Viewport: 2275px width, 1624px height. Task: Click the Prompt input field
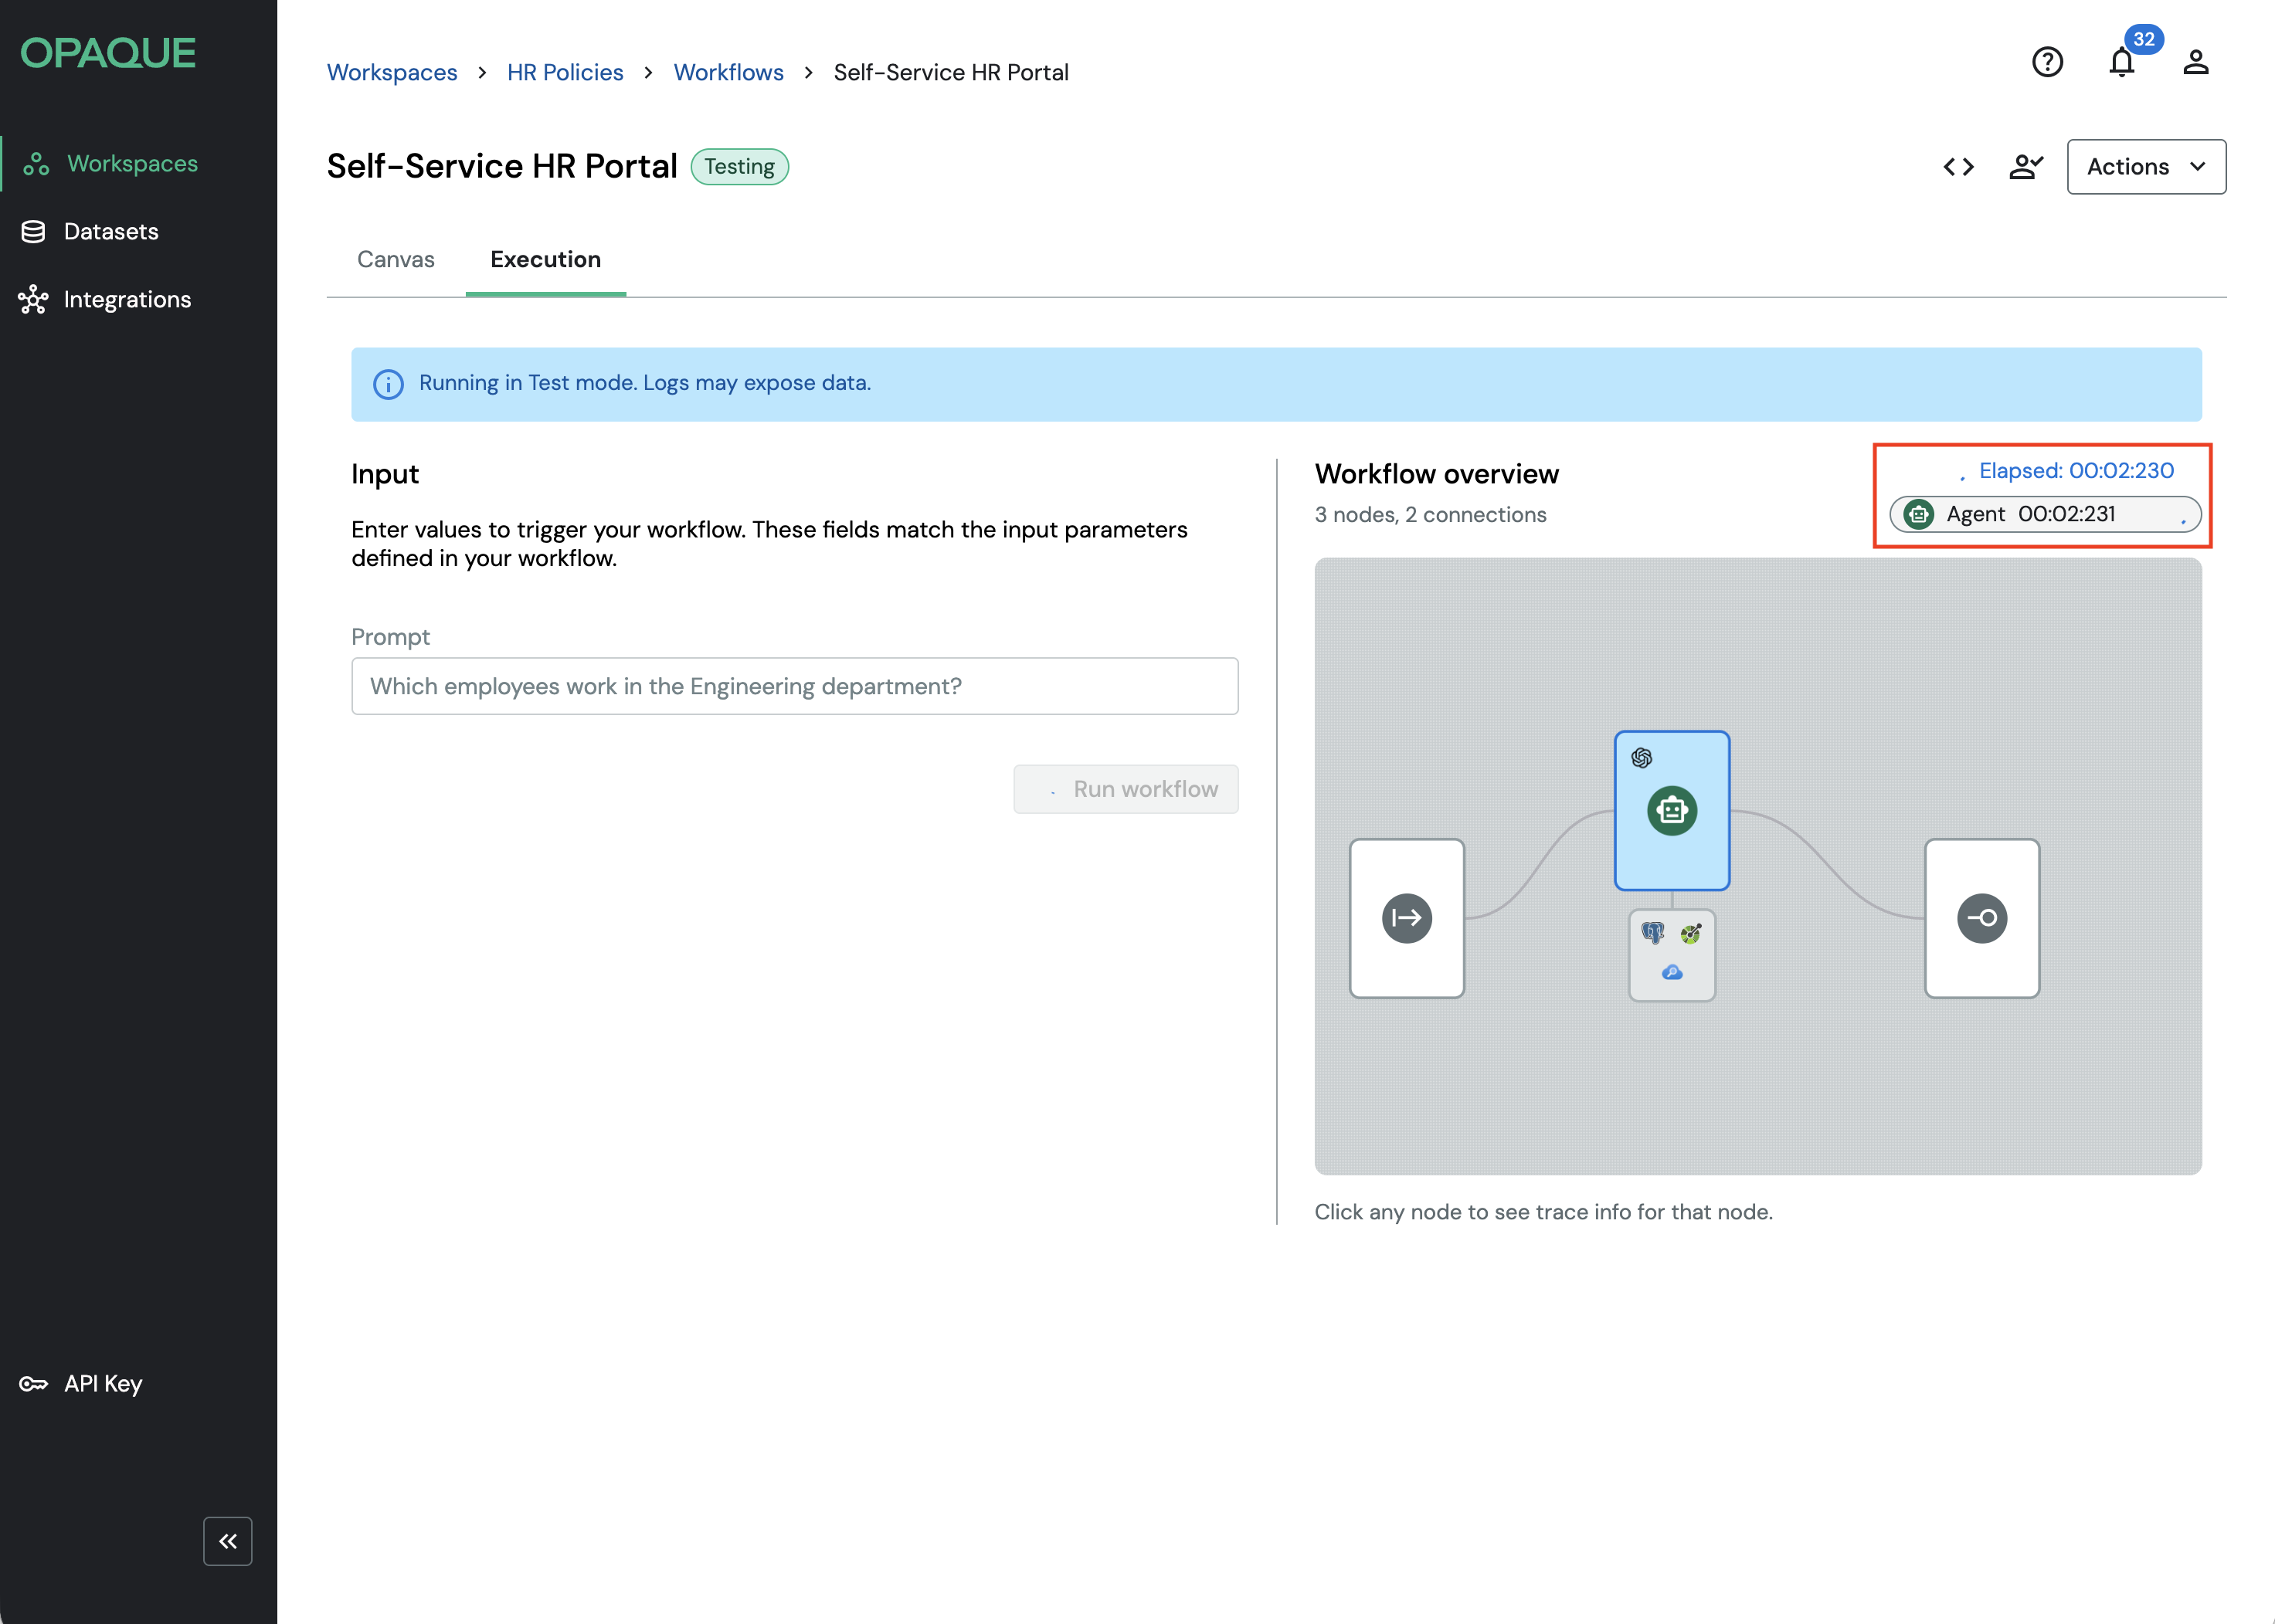794,686
